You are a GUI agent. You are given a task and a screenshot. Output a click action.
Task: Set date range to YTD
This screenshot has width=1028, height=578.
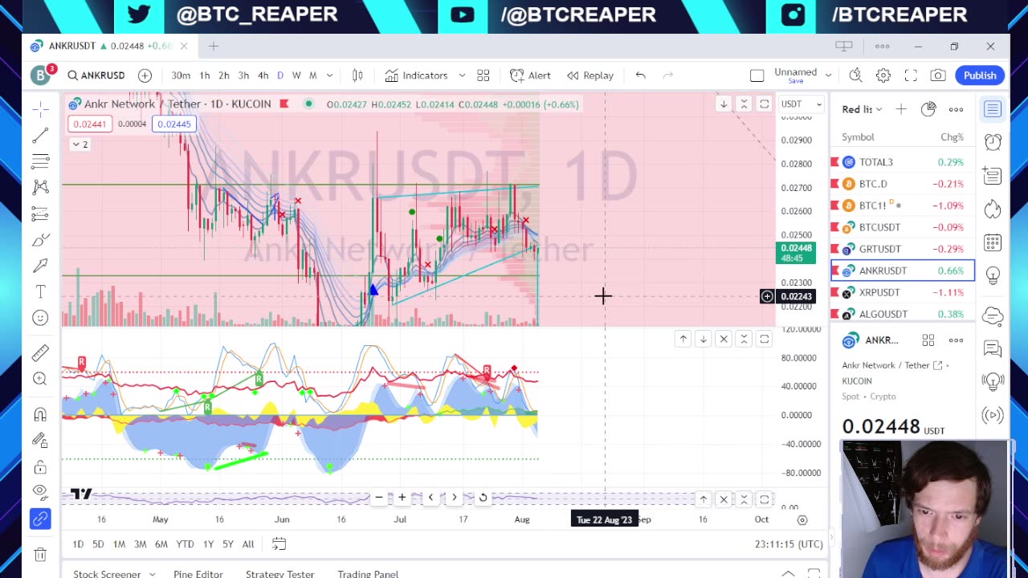click(185, 544)
